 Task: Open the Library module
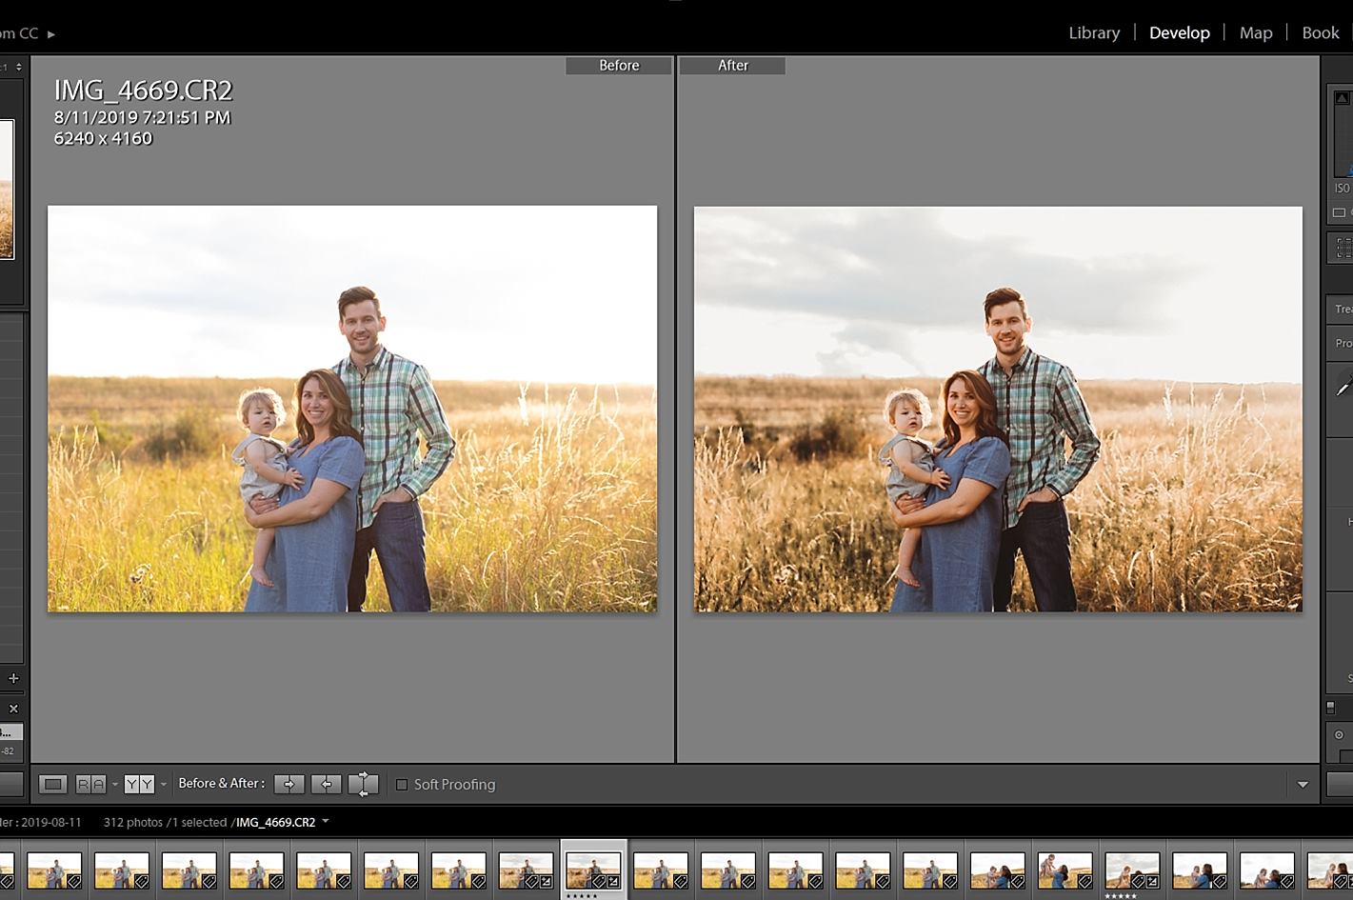pyautogui.click(x=1093, y=32)
